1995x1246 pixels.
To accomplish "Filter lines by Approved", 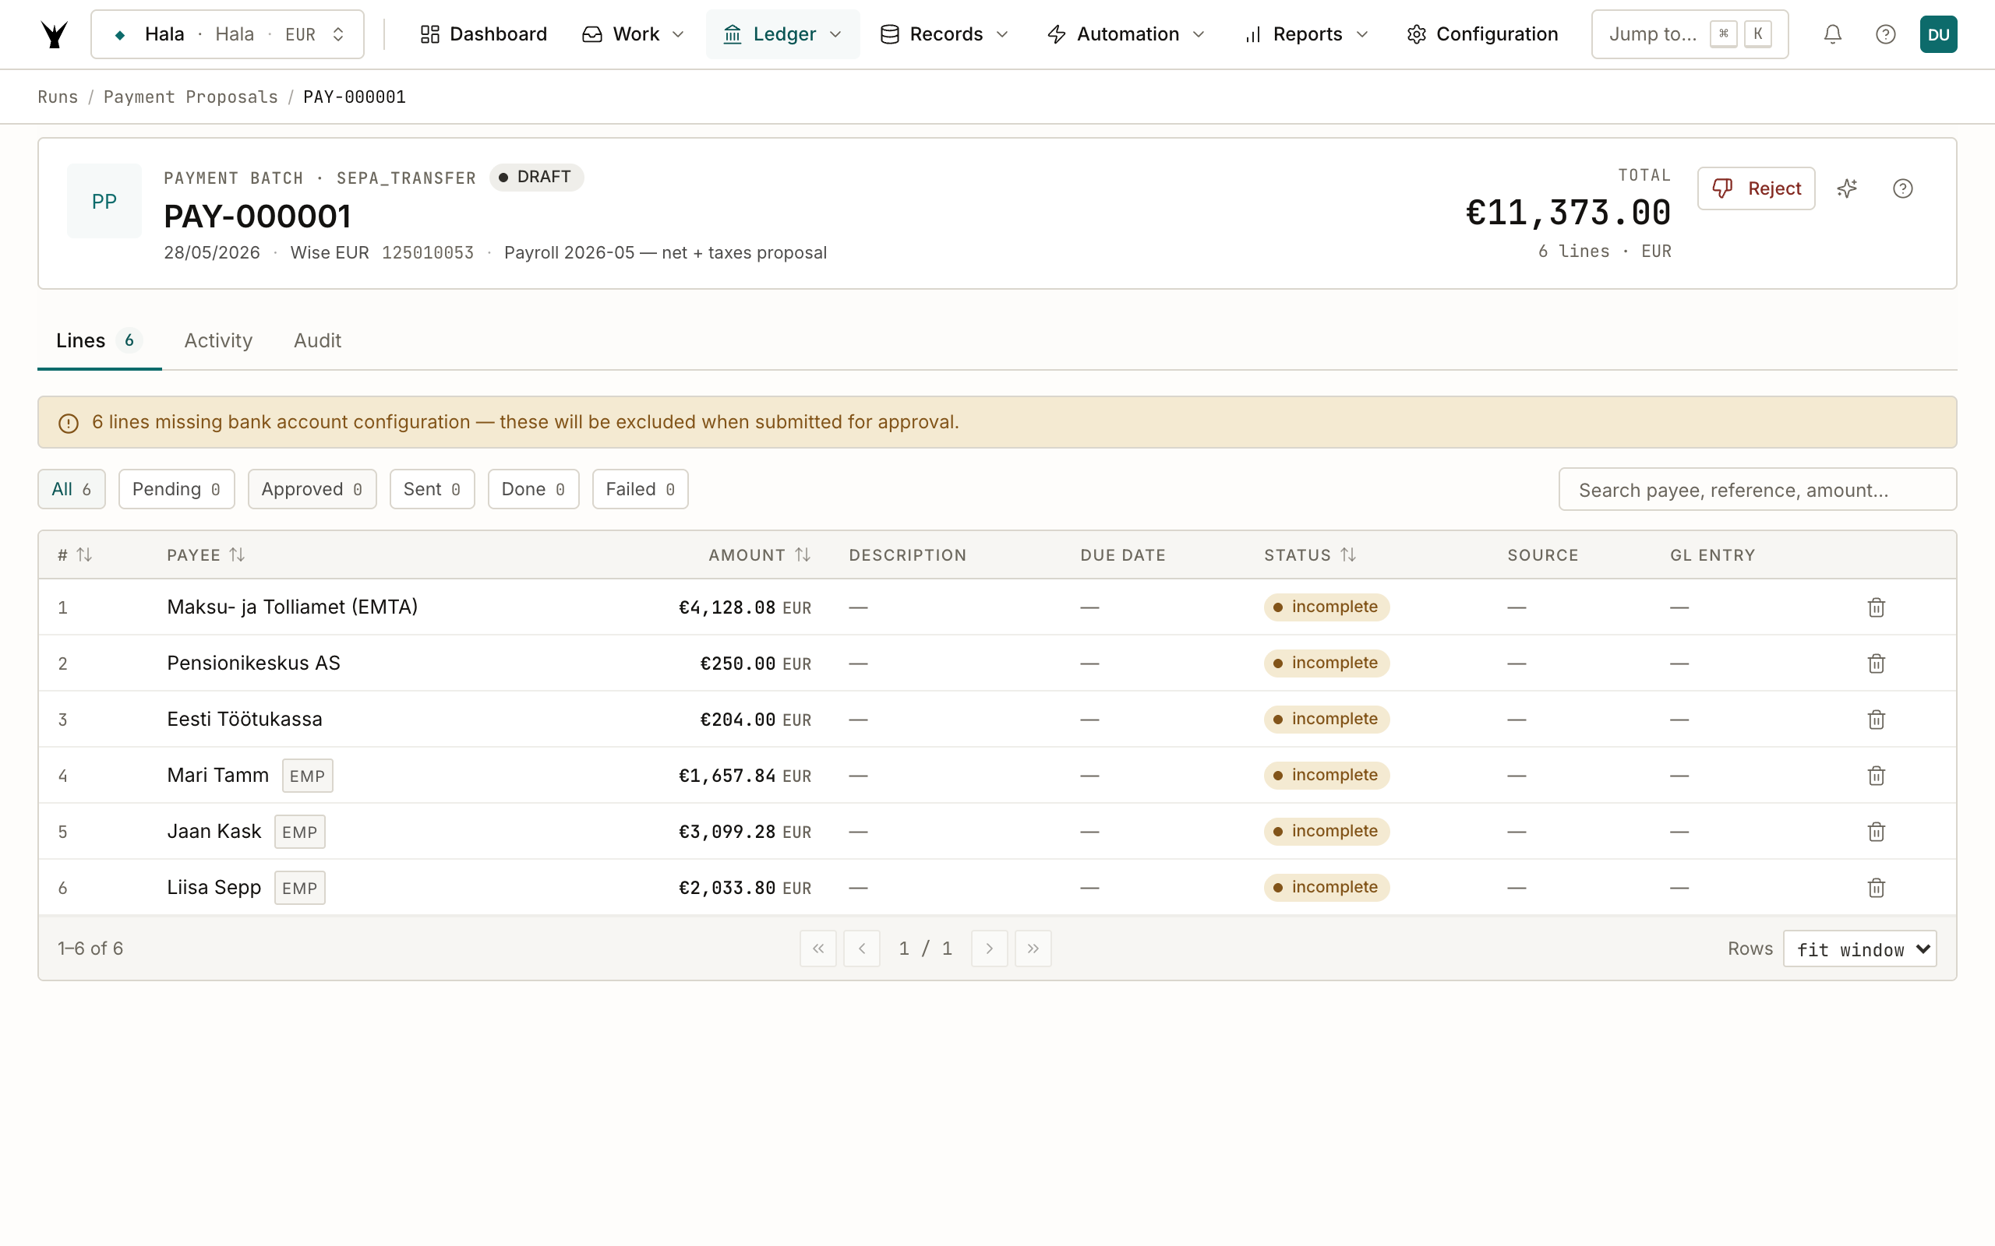I will click(312, 490).
